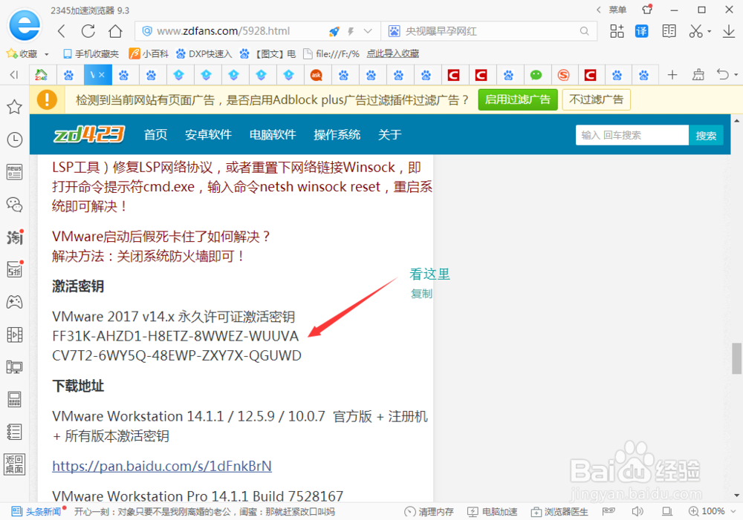Switch to the ask tab with orange icon

tap(316, 75)
